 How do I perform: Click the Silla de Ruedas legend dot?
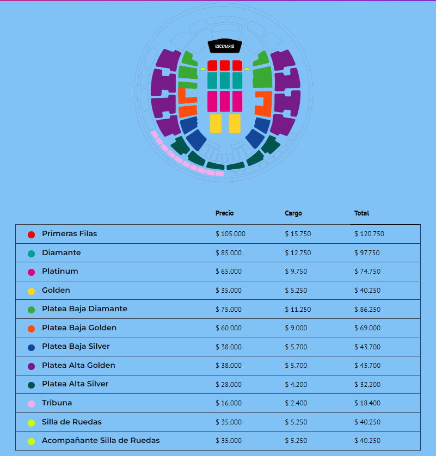pyautogui.click(x=31, y=423)
